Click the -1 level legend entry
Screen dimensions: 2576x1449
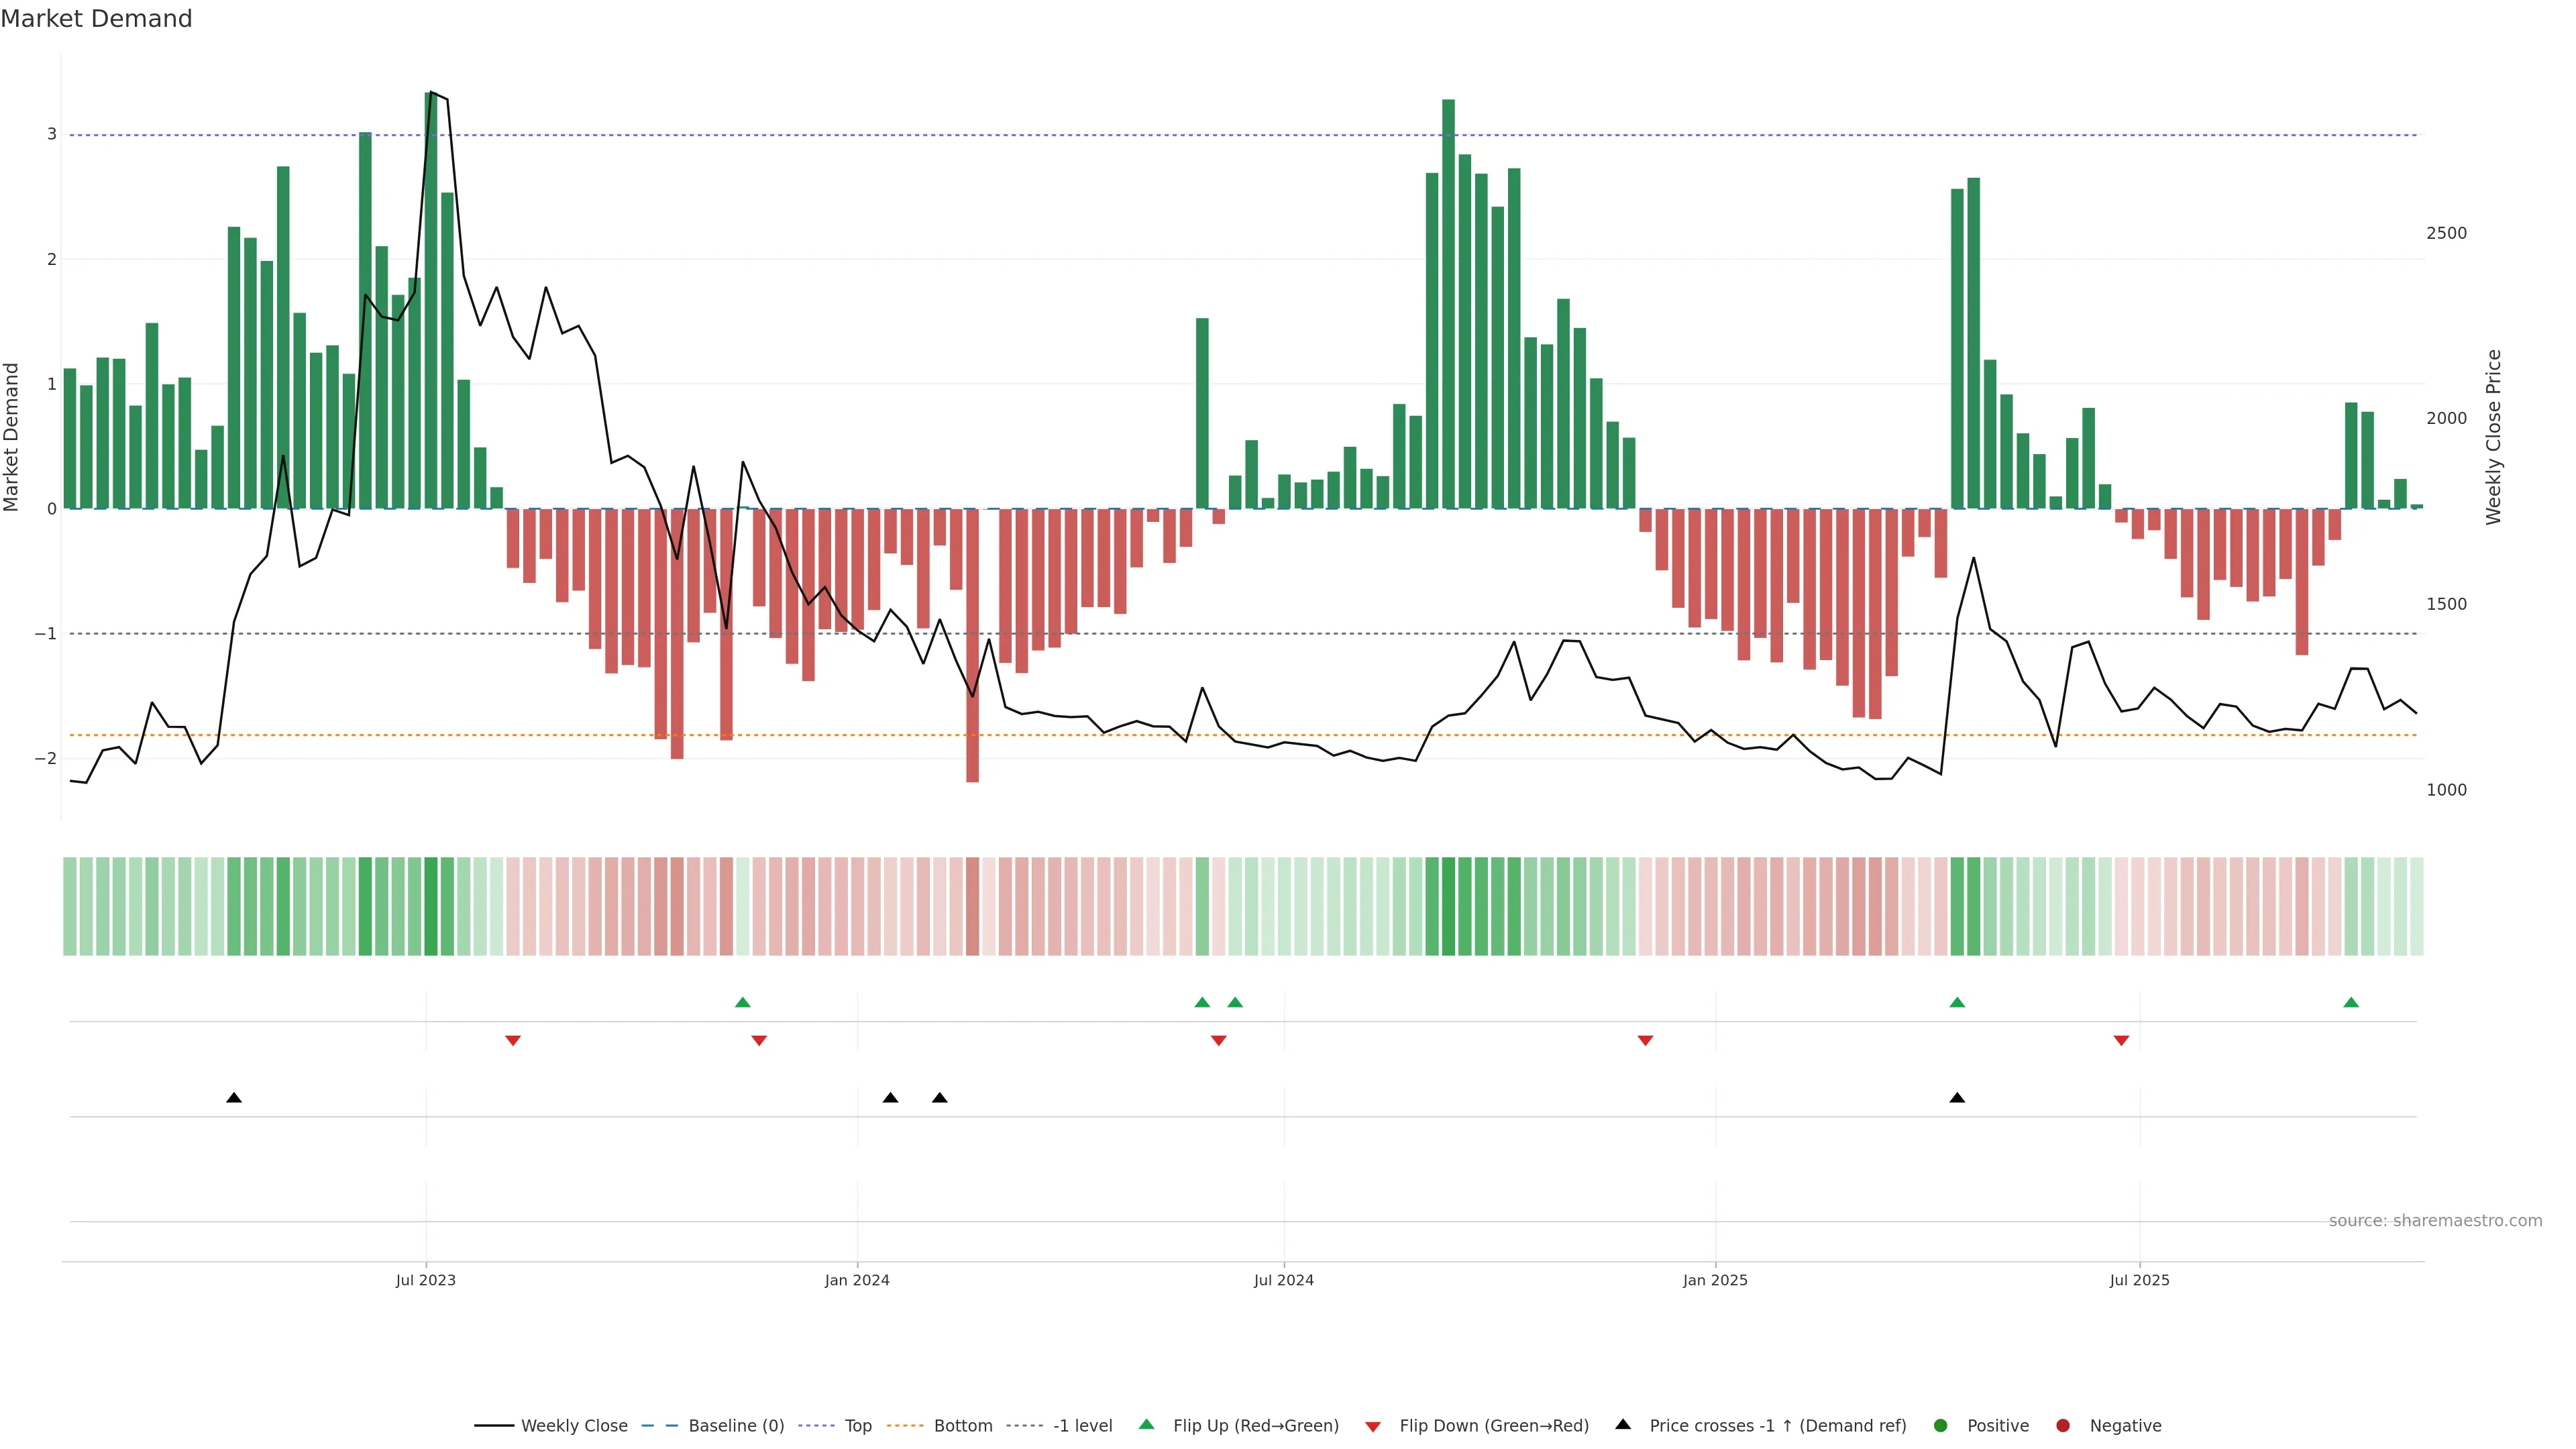(x=1082, y=1426)
